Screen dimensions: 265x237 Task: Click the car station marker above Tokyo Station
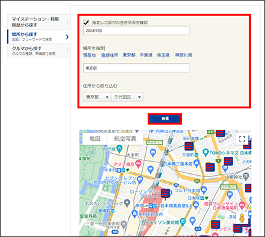[x=165, y=193]
